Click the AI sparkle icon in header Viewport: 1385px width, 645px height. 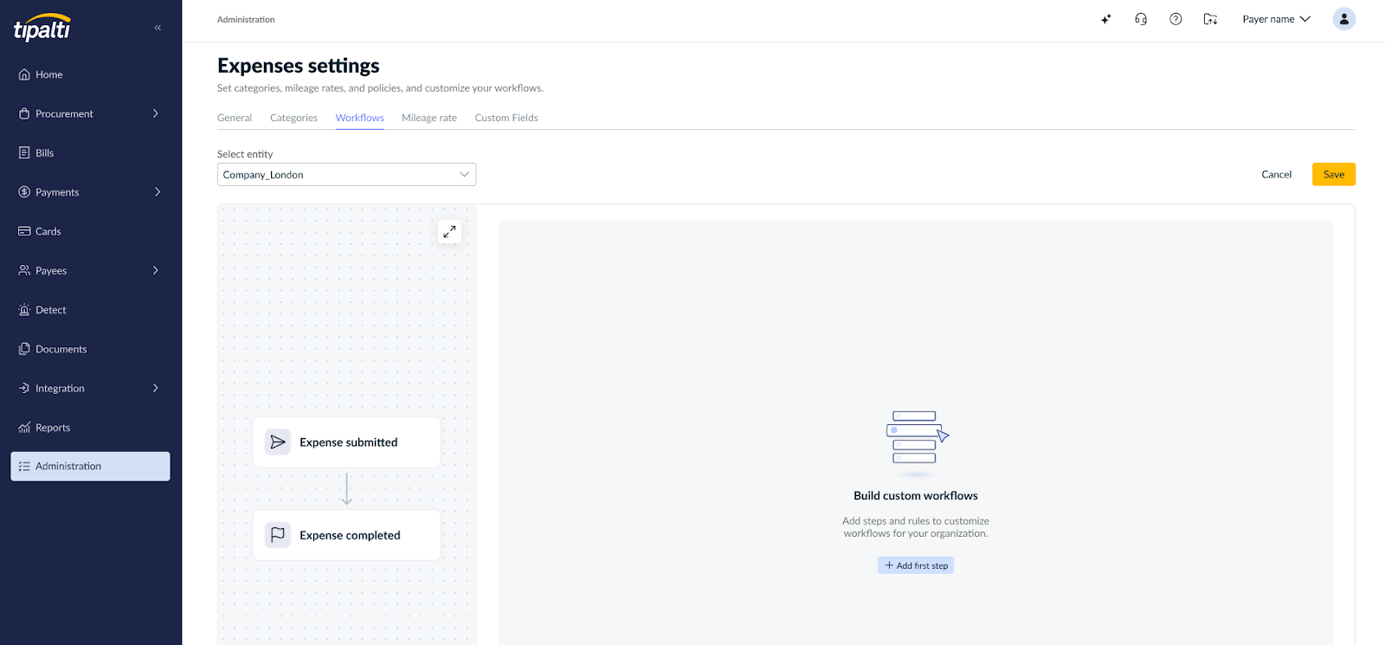point(1105,19)
